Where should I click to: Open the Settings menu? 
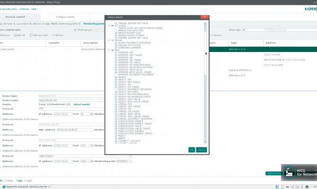click(x=24, y=9)
